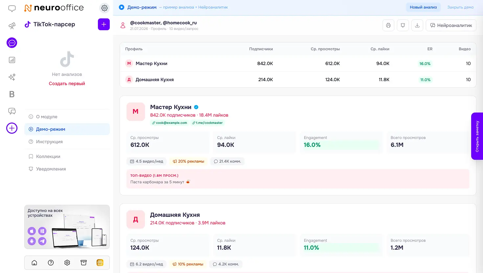The image size is (483, 273).
Task: Click the archive box icon in bottom bar
Action: 83,262
